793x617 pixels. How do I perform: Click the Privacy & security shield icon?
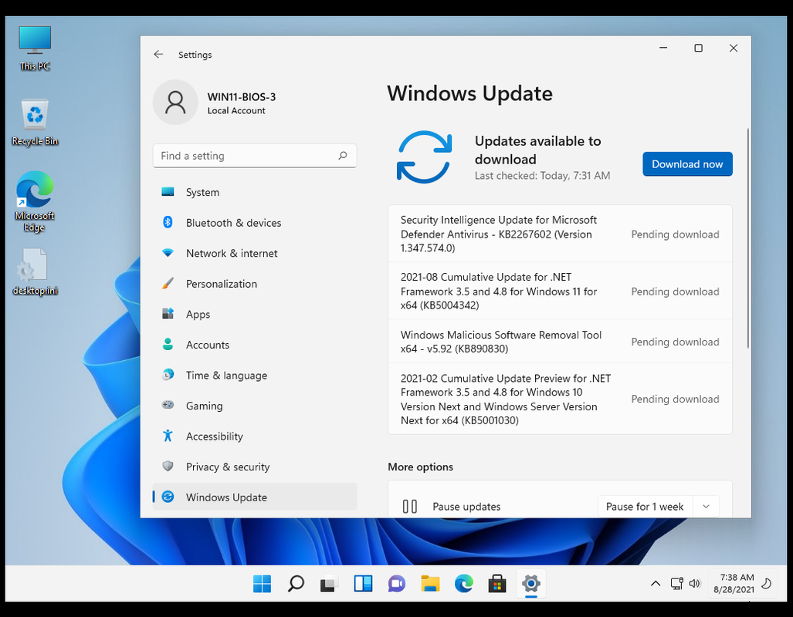point(168,466)
